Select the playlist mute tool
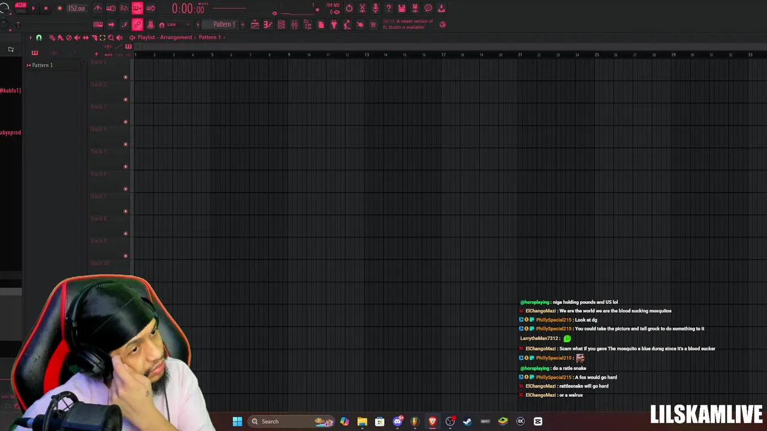767x431 pixels. click(77, 38)
